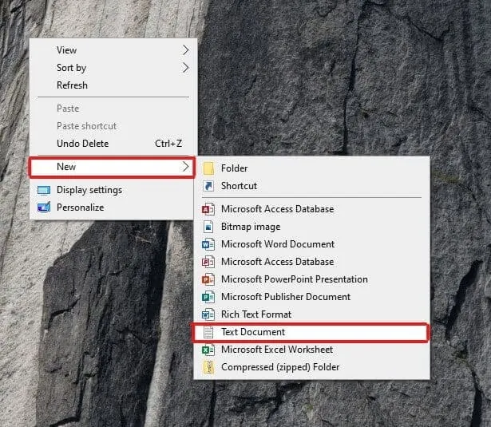The image size is (491, 427).
Task: Click the Text Document notepad icon
Action: (x=208, y=332)
